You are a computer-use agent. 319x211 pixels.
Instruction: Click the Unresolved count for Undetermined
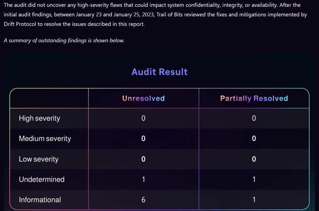tap(143, 179)
